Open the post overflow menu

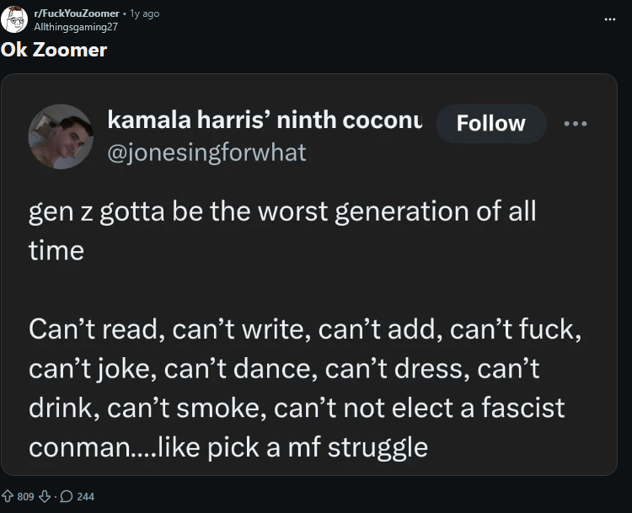tap(610, 19)
